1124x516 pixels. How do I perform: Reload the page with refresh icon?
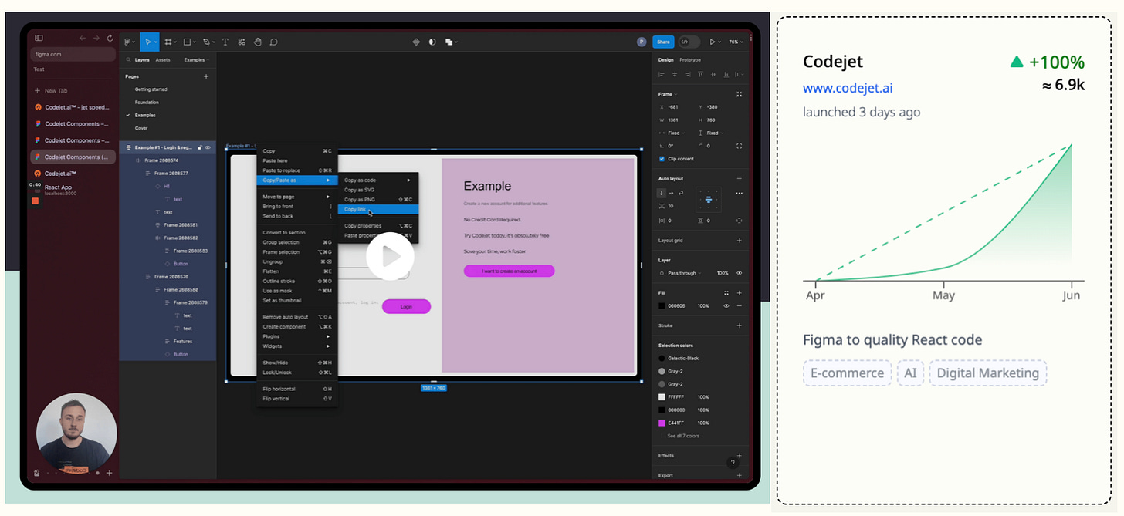coord(110,38)
